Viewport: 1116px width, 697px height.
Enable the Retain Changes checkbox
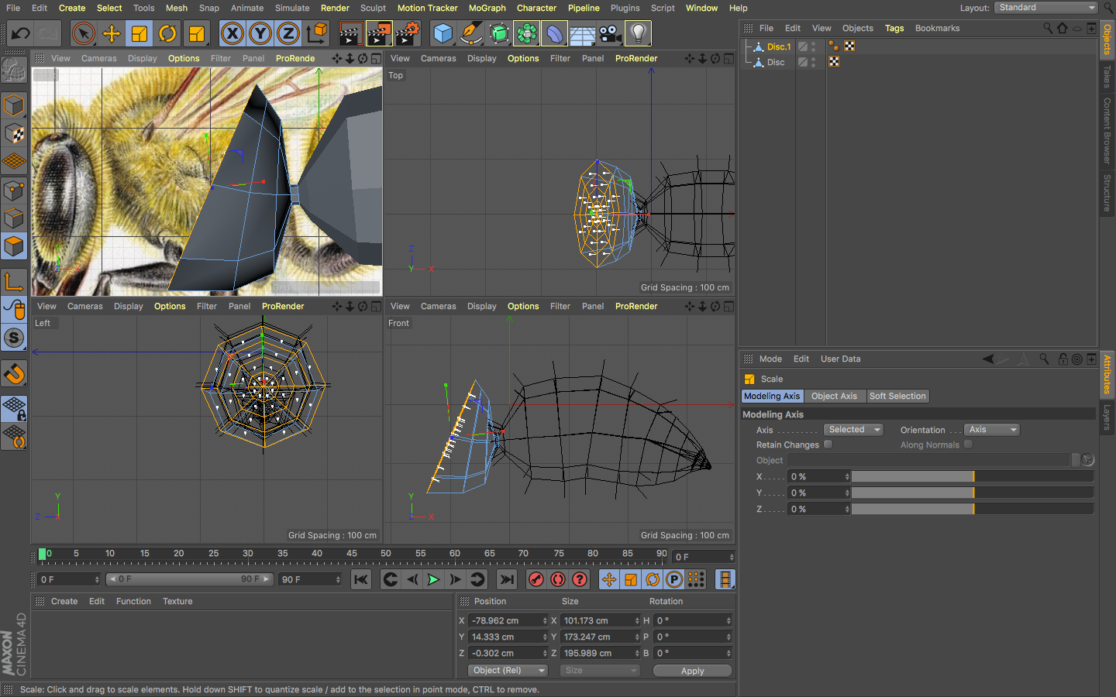(828, 445)
